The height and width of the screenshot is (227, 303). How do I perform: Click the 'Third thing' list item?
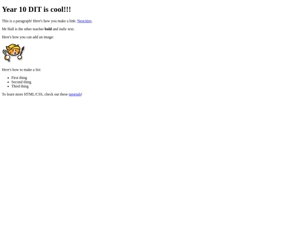coord(20,86)
